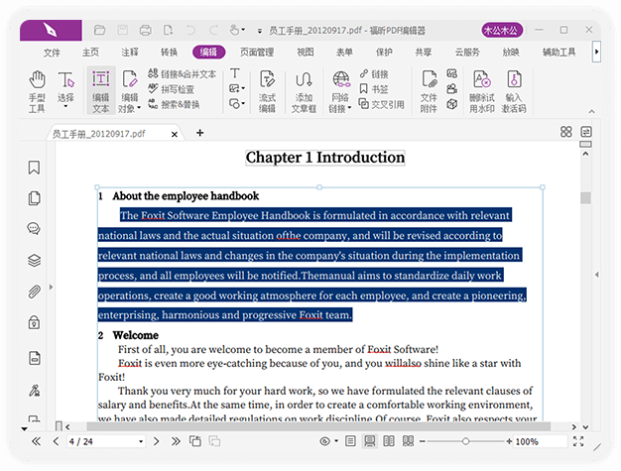Click the purple account badge in title bar
621x471 pixels.
502,30
